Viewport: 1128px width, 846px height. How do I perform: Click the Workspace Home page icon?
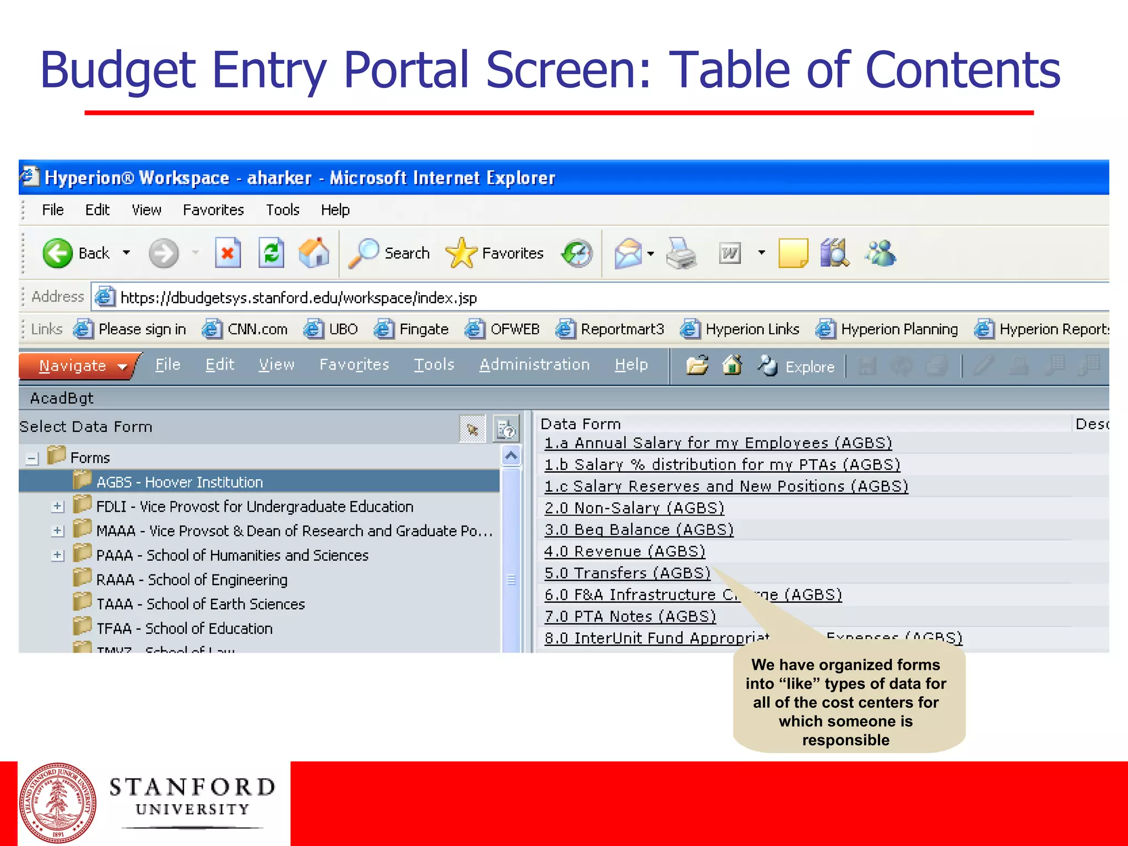[732, 365]
